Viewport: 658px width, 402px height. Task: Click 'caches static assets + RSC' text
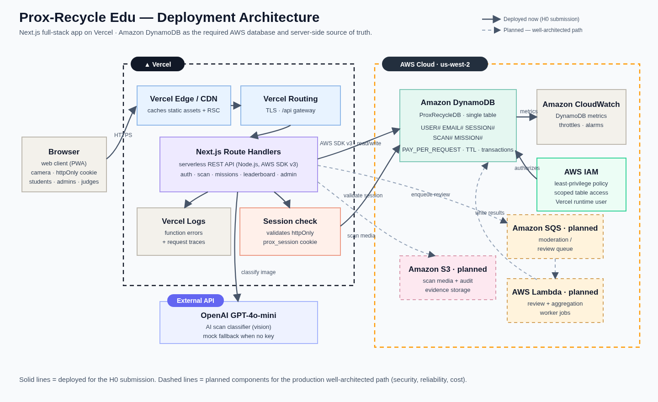(x=184, y=111)
